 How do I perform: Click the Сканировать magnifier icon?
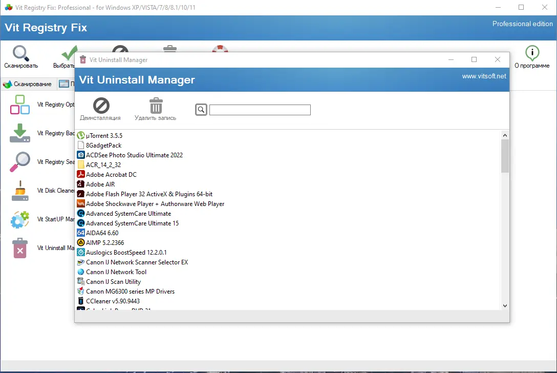pyautogui.click(x=20, y=53)
